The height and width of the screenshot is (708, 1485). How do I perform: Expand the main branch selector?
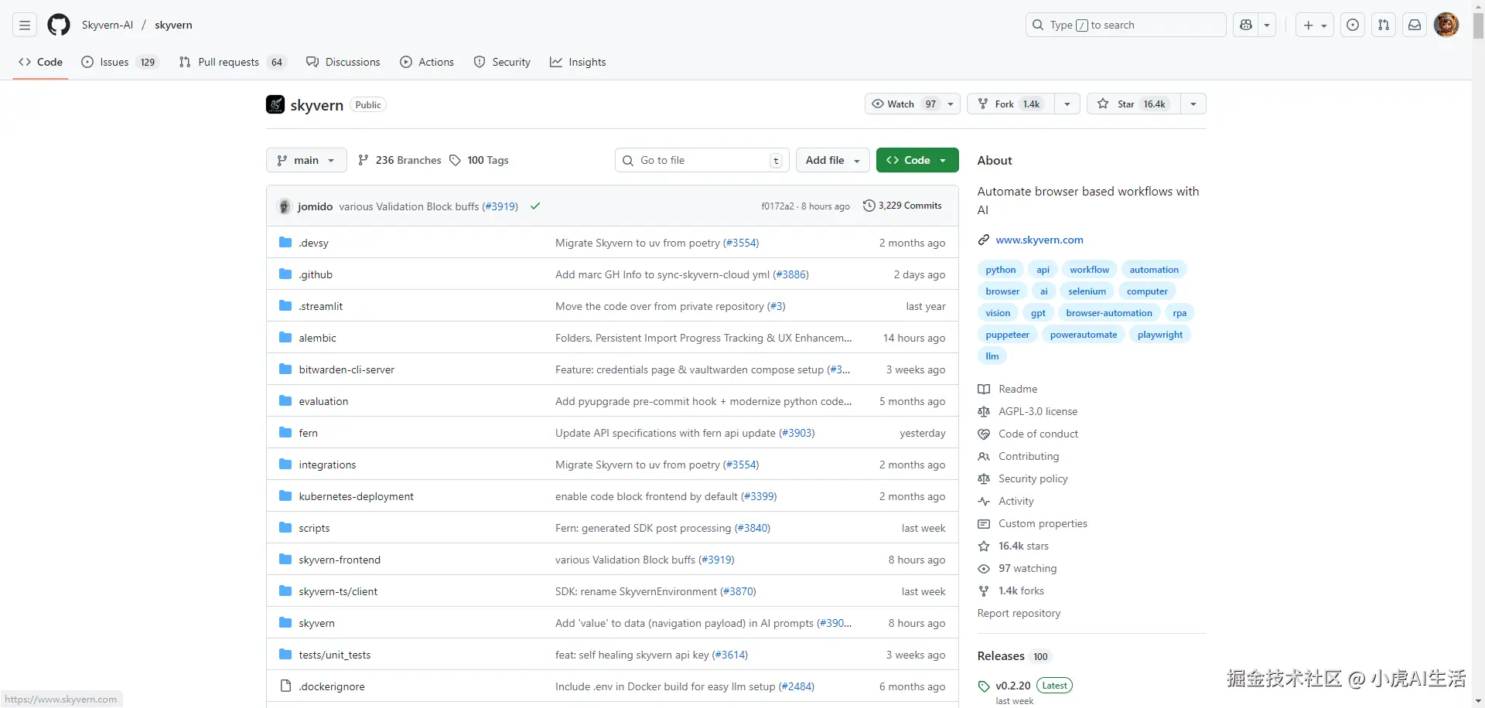tap(306, 160)
